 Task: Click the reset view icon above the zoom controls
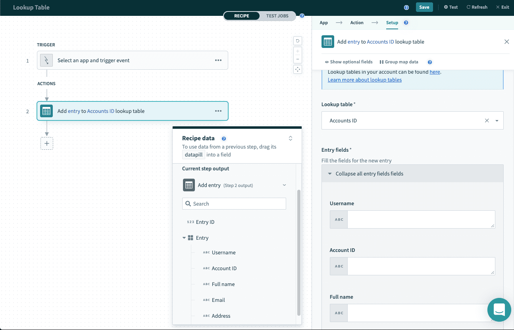click(x=297, y=40)
